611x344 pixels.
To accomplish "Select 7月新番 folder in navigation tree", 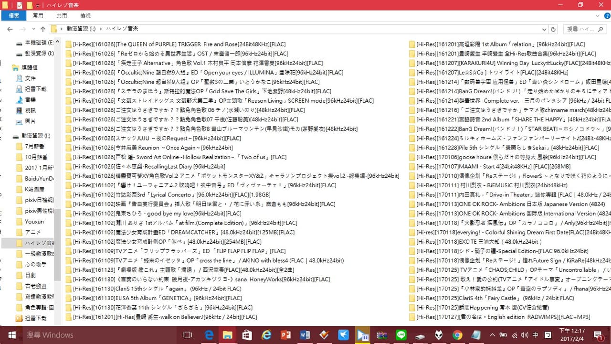I will tap(35, 146).
